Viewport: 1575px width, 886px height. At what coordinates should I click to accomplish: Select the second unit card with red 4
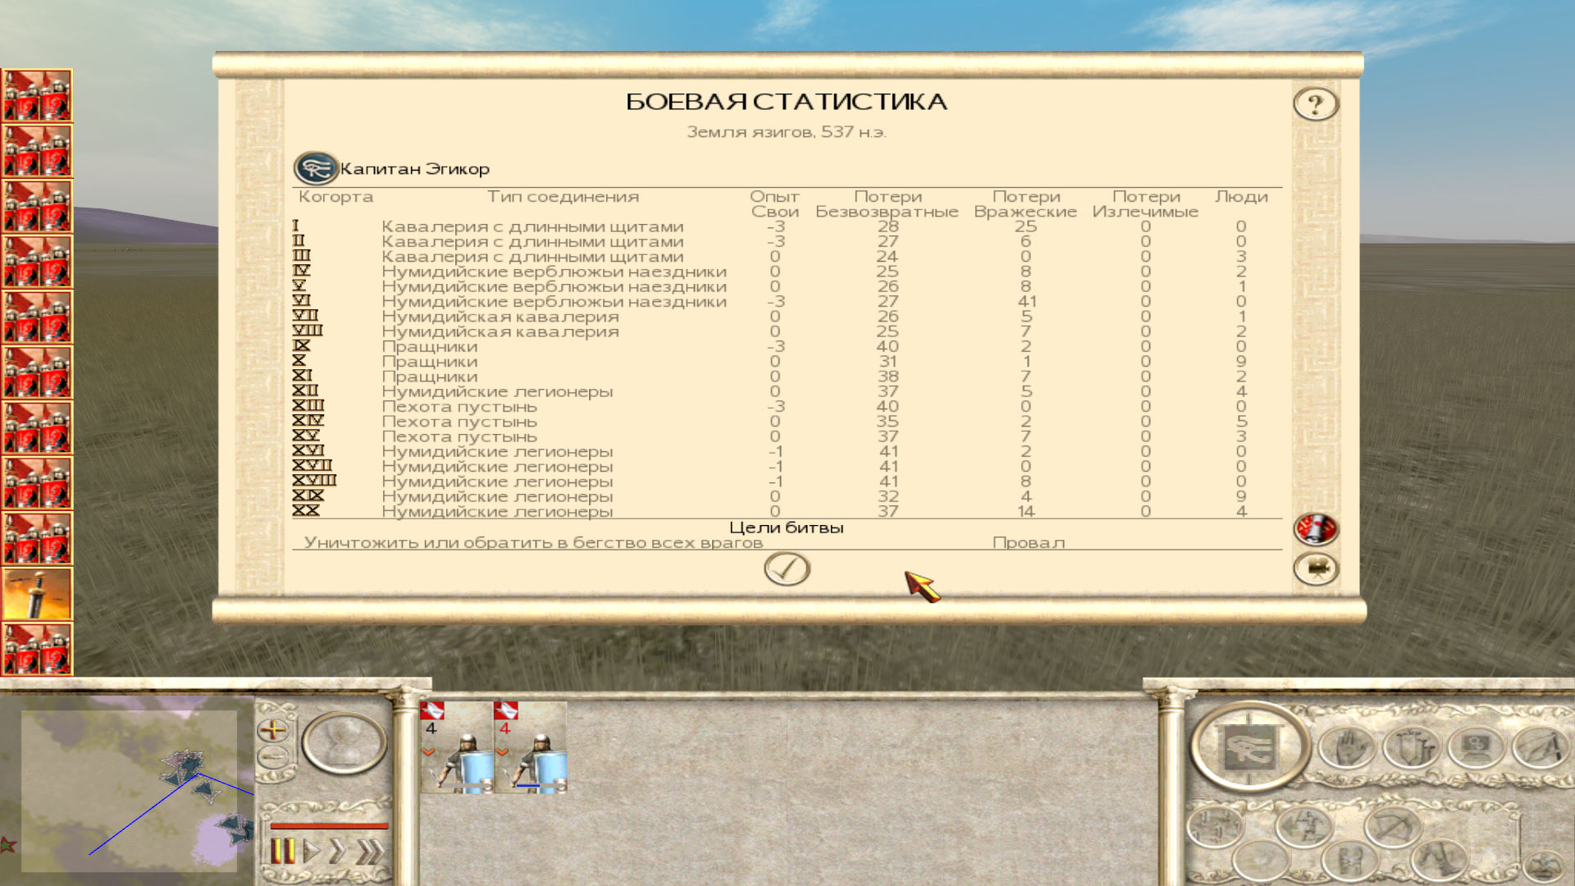tap(530, 747)
